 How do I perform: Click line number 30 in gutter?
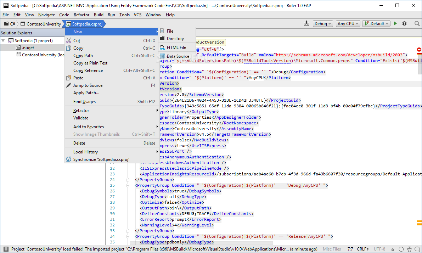tap(112, 214)
